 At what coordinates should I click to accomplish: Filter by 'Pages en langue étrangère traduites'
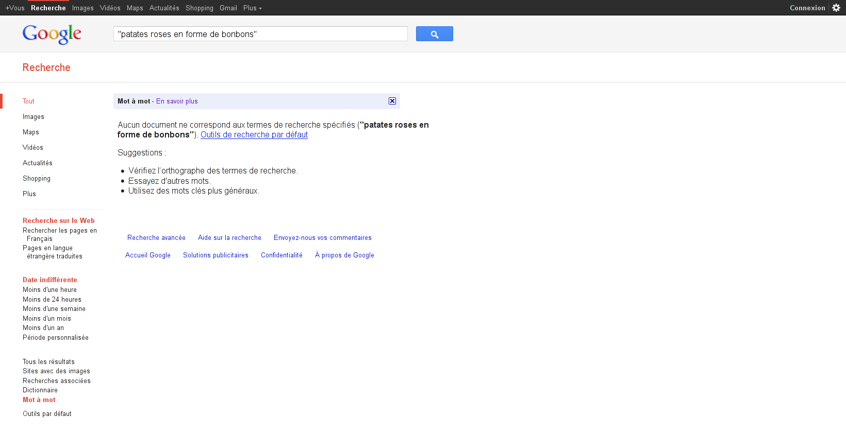53,252
